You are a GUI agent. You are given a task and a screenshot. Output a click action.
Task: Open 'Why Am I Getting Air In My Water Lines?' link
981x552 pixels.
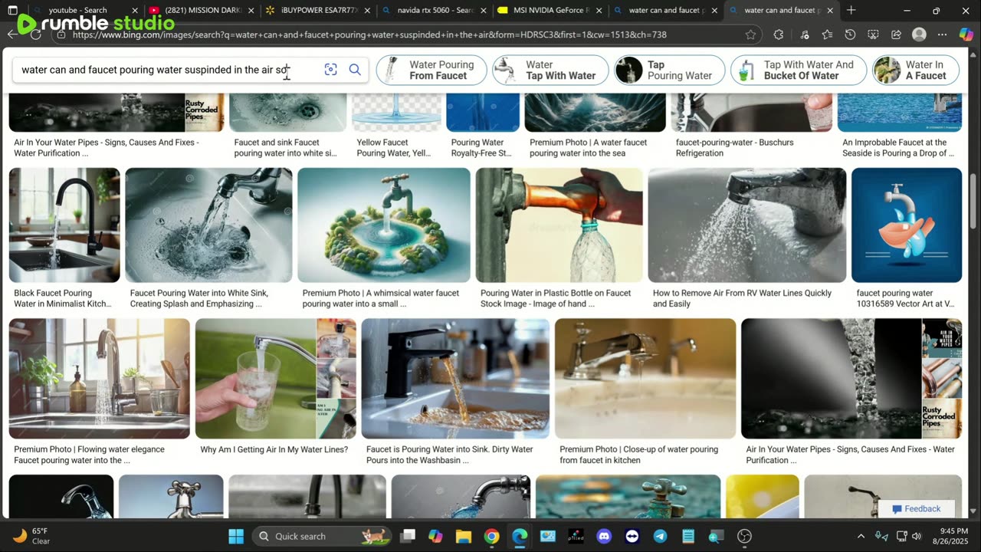click(274, 449)
